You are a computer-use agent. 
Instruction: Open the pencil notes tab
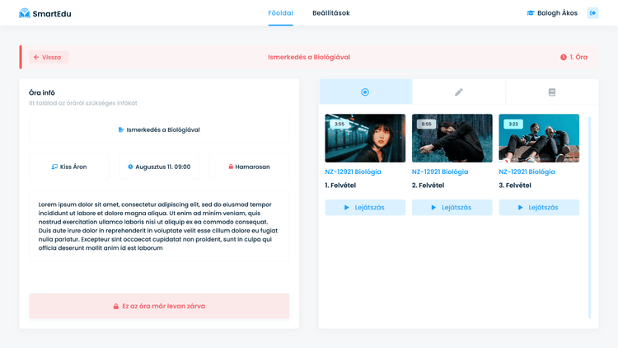pyautogui.click(x=459, y=92)
